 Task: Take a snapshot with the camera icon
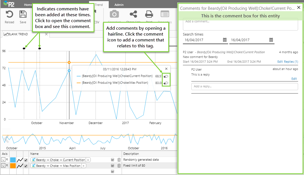click(114, 14)
